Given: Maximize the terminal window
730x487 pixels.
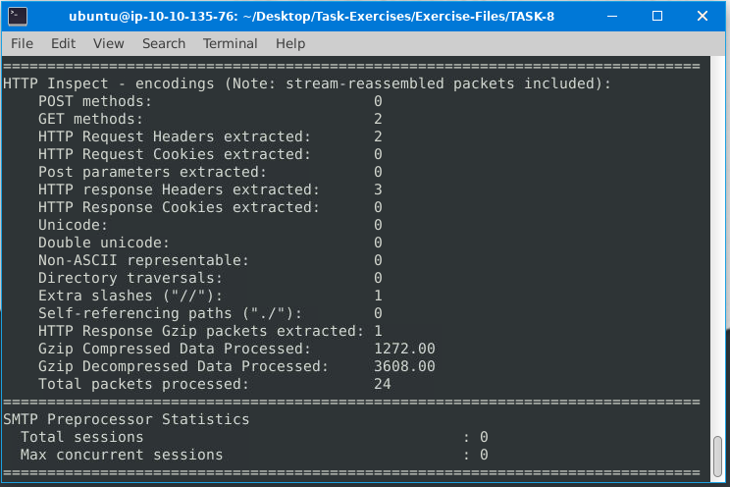Looking at the screenshot, I should pyautogui.click(x=657, y=16).
